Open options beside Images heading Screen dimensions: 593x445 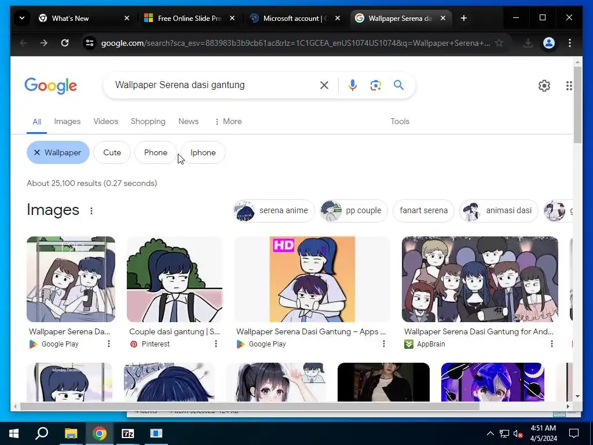(x=91, y=211)
